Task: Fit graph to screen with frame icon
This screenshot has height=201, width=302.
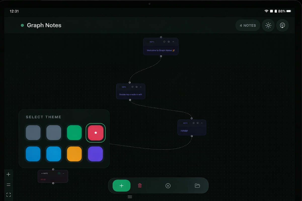Action: click(9, 195)
